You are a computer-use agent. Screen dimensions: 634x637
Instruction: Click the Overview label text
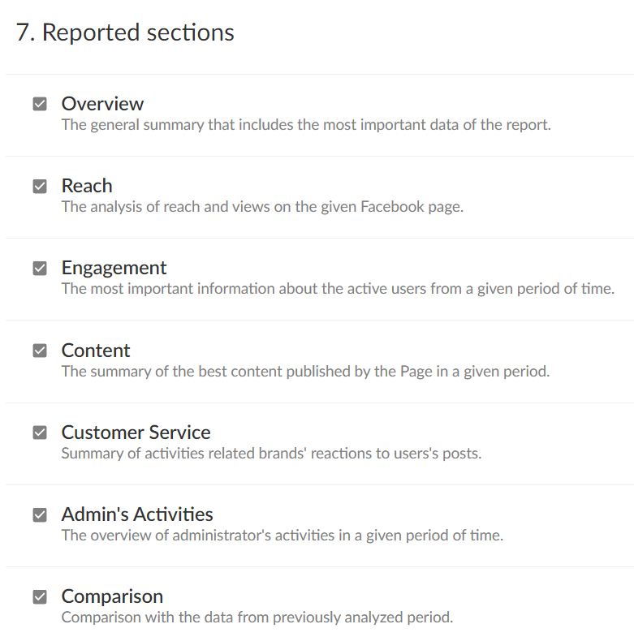pos(102,104)
